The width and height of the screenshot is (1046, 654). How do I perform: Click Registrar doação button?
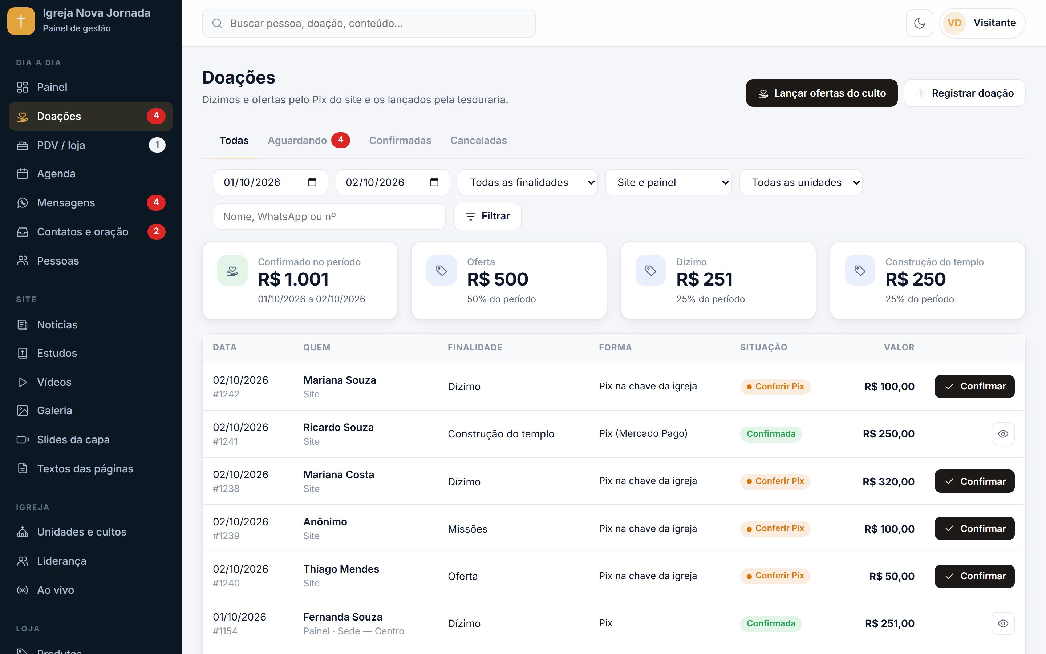964,93
